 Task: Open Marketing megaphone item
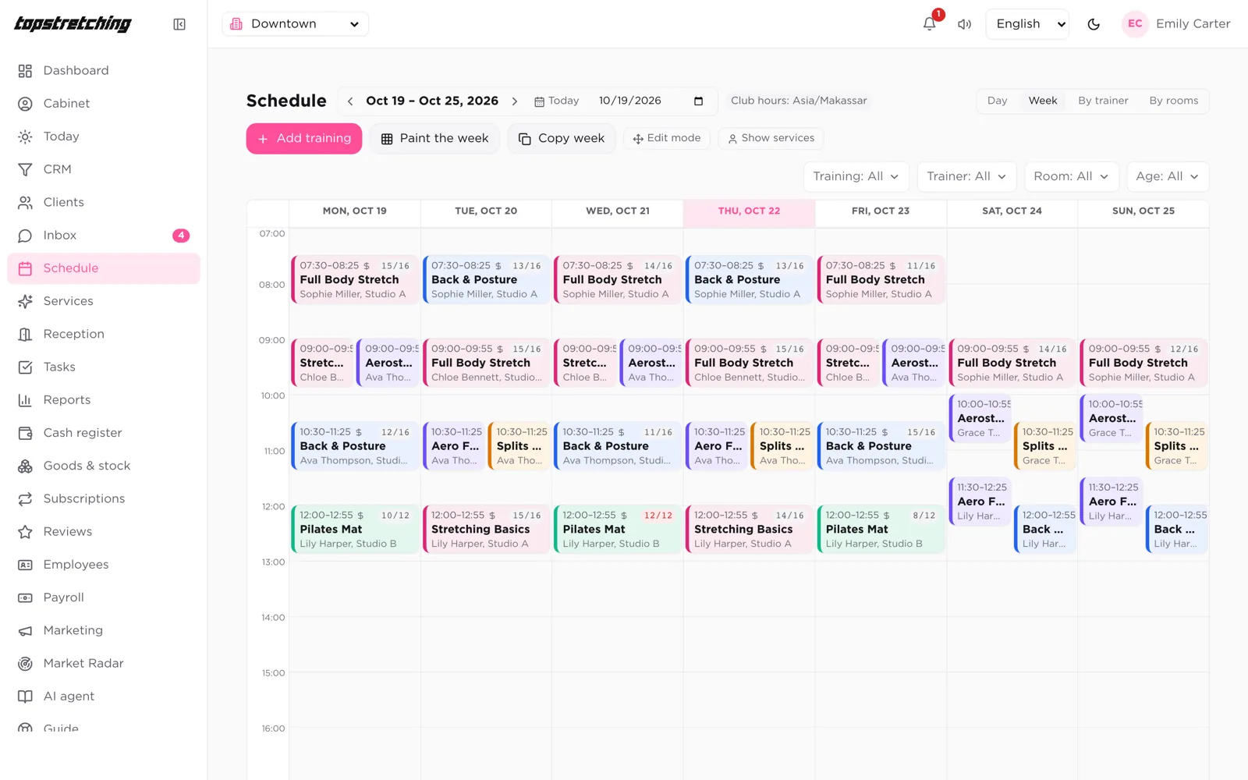point(104,630)
